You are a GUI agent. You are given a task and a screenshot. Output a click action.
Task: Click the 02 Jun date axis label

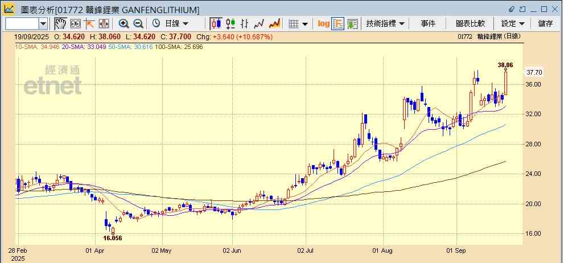[233, 250]
